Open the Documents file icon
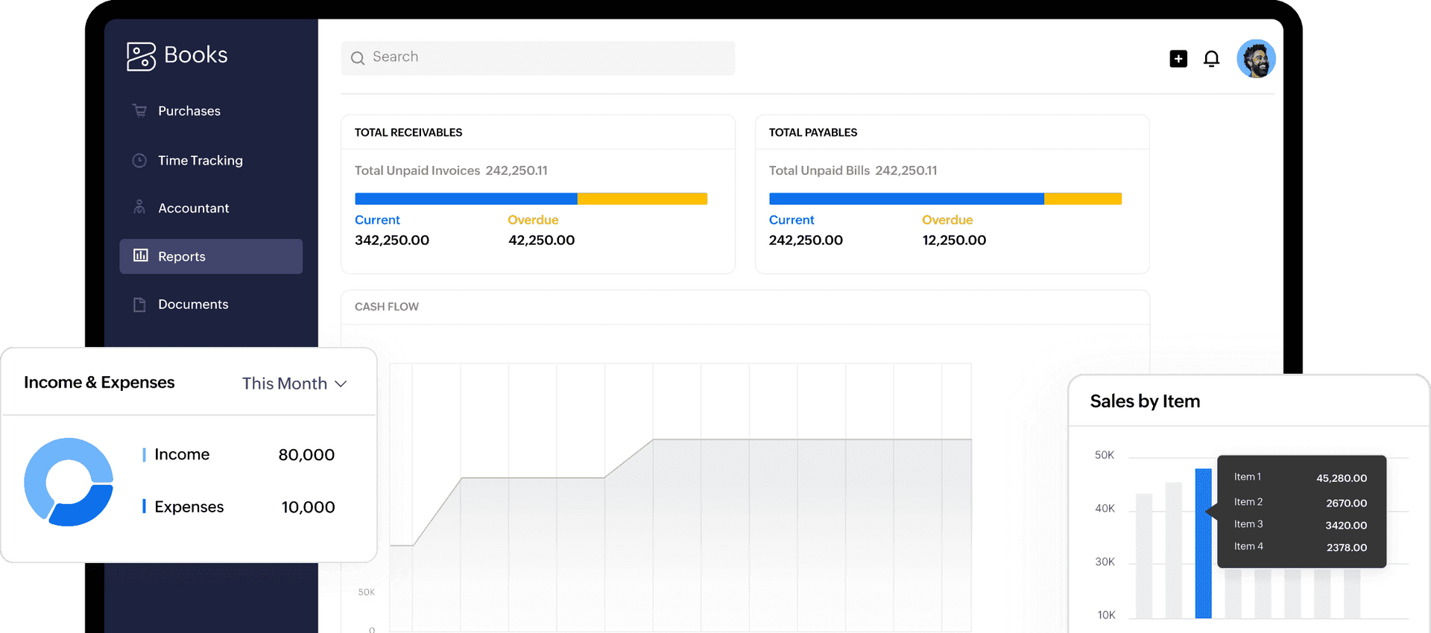Viewport: 1431px width, 633px height. (139, 305)
